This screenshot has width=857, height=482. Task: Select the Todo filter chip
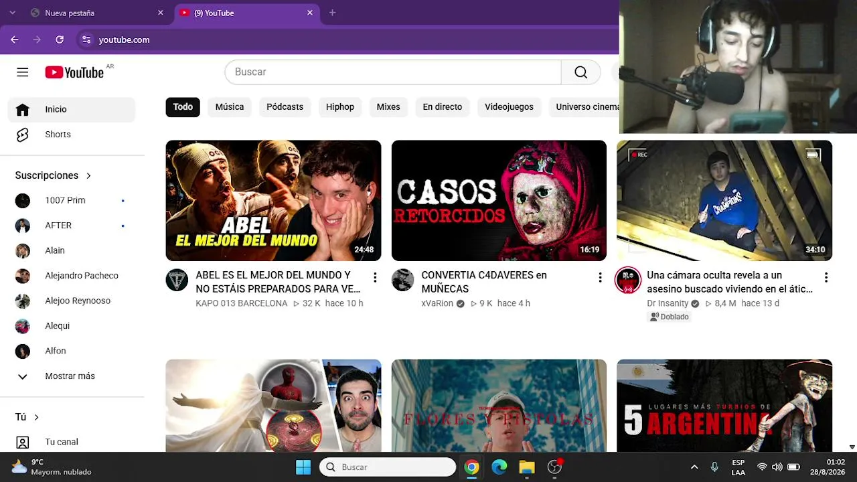click(183, 107)
